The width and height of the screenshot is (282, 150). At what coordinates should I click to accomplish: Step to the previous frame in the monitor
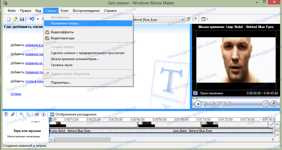point(218,104)
